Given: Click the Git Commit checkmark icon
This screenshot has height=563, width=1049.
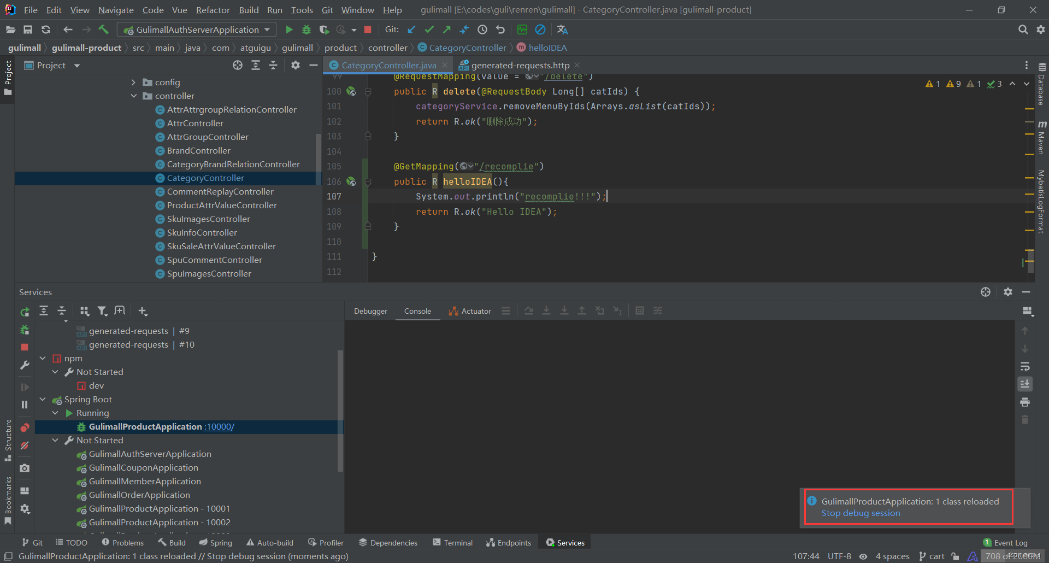Looking at the screenshot, I should (429, 30).
